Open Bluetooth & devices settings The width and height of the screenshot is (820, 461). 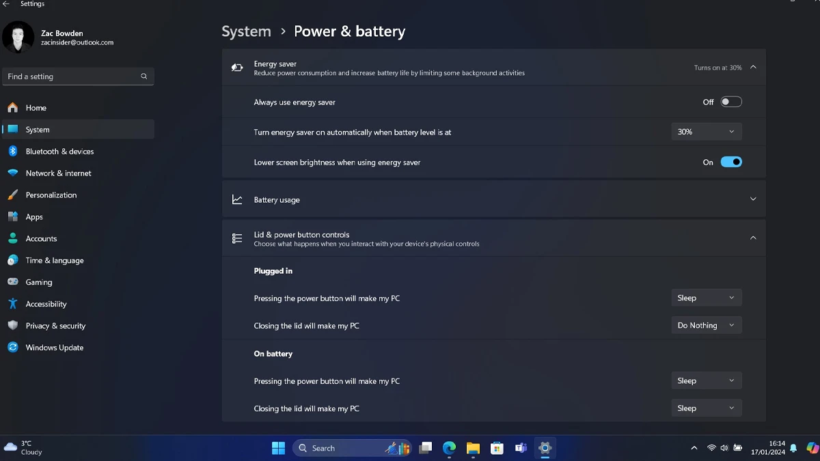pos(78,152)
